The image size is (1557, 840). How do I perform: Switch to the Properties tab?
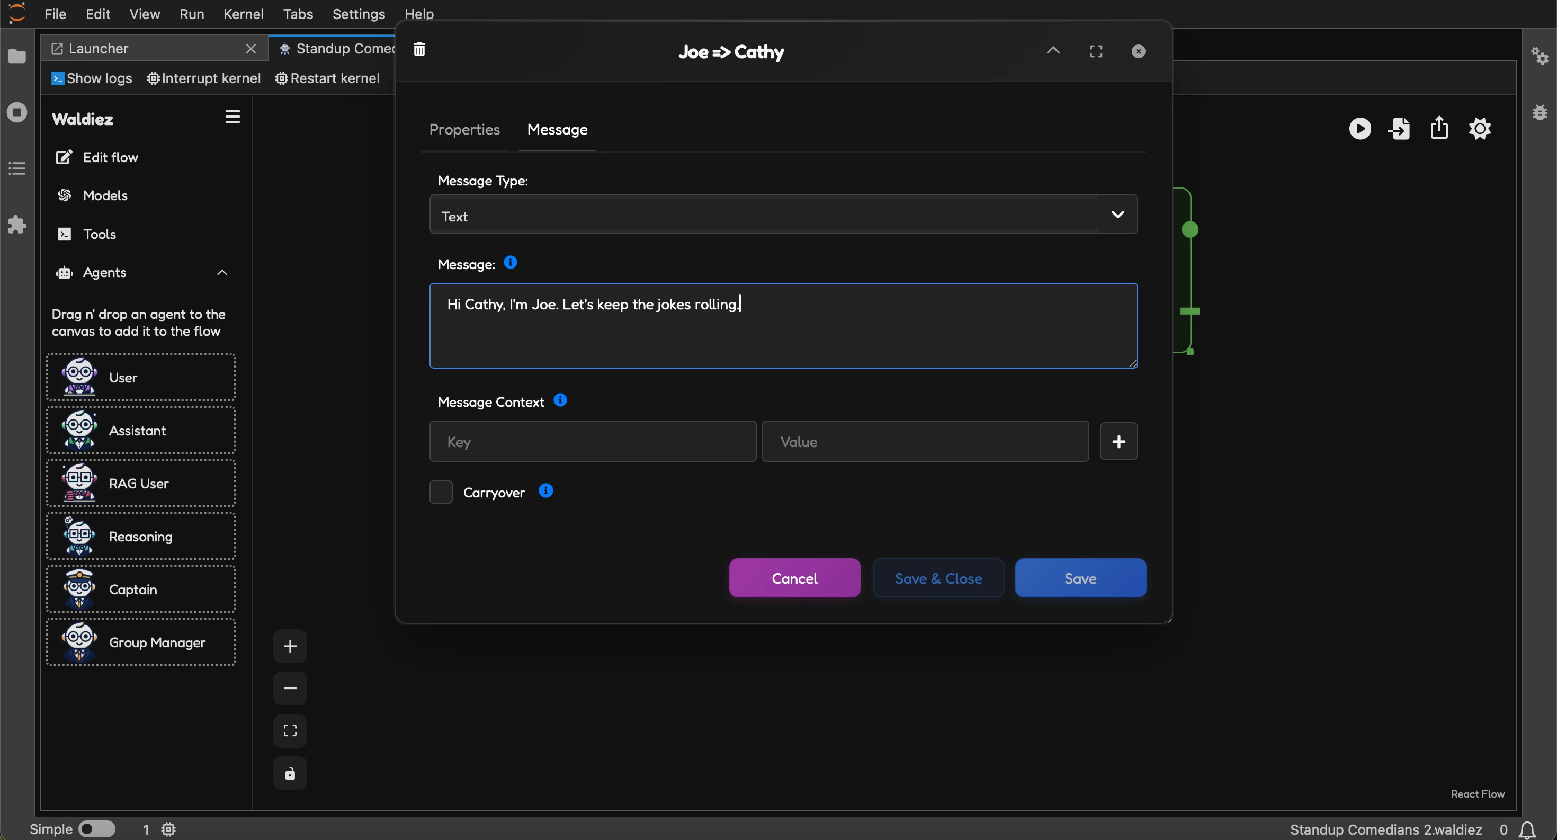(x=464, y=130)
